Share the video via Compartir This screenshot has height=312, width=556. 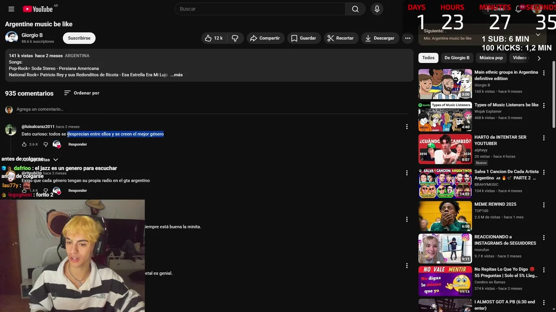click(265, 38)
